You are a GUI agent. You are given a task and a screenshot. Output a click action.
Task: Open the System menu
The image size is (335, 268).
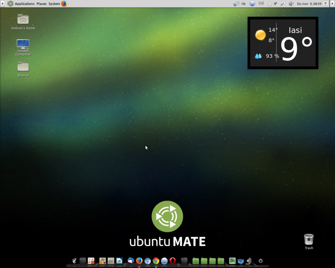pos(54,4)
